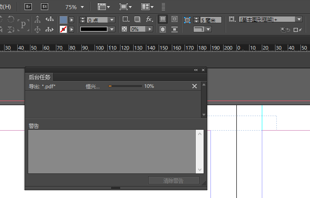Open the fx effects menu
Screen dimensions: 310x198
pos(150,19)
